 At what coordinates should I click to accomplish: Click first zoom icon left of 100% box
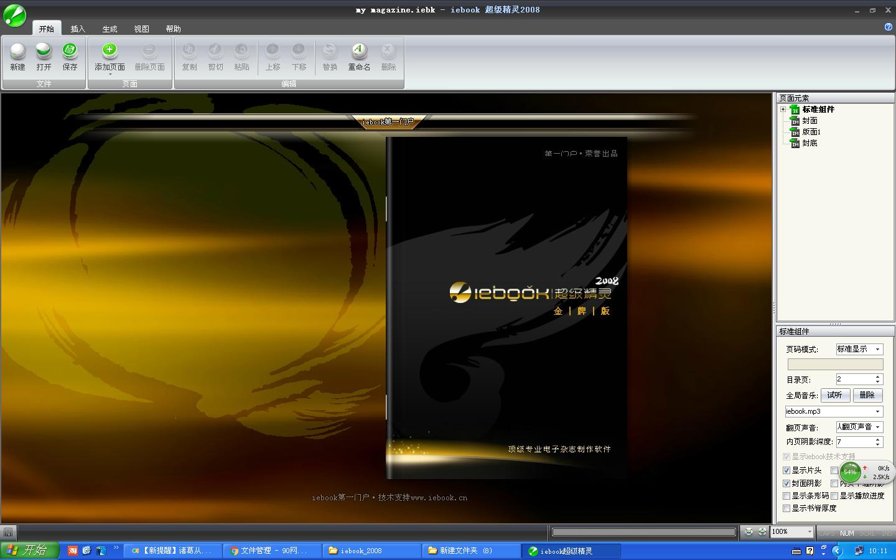[749, 531]
